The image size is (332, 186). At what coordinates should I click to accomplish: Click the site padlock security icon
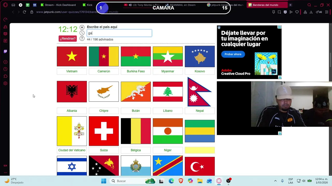(32, 12)
